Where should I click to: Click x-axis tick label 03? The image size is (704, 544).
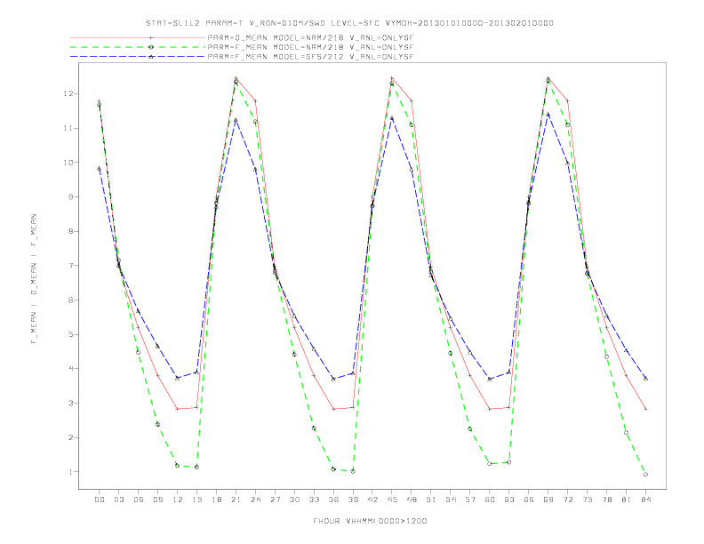(118, 500)
